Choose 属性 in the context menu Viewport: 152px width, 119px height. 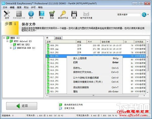click(95, 91)
